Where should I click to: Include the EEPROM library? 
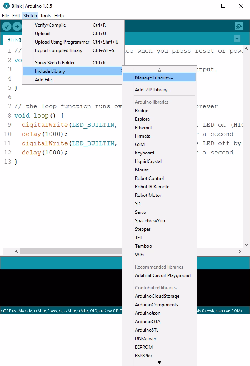[x=159, y=347]
